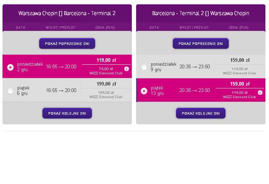Screen dimensions: 269x184
Task: Show next days for Barcelona to Warszawa
Action: pyautogui.click(x=201, y=113)
